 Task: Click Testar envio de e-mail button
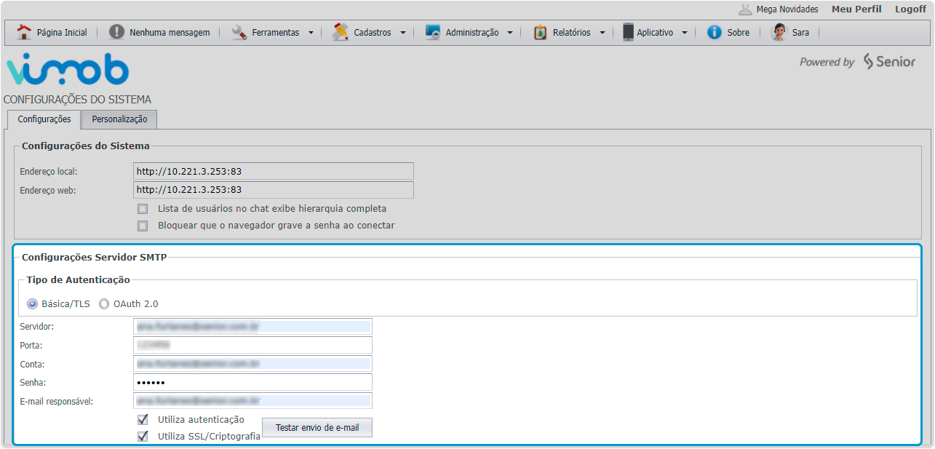coord(317,428)
